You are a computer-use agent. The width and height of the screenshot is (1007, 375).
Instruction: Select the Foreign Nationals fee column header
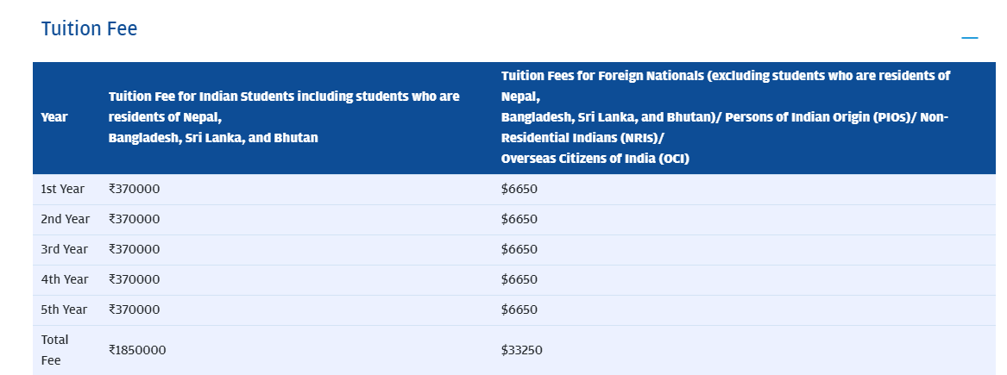tap(725, 117)
